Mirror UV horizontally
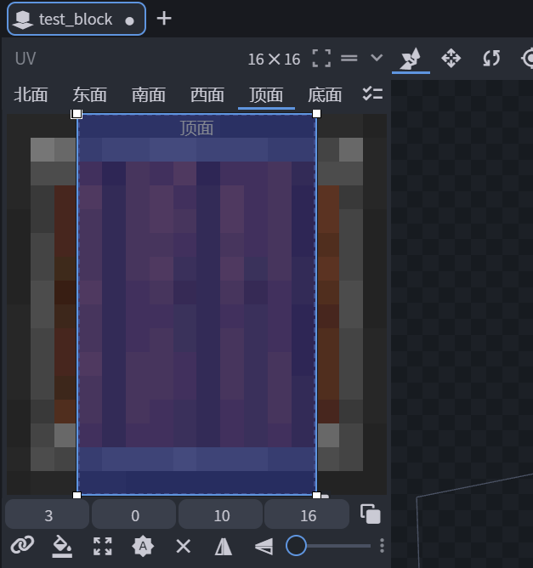 (x=224, y=546)
